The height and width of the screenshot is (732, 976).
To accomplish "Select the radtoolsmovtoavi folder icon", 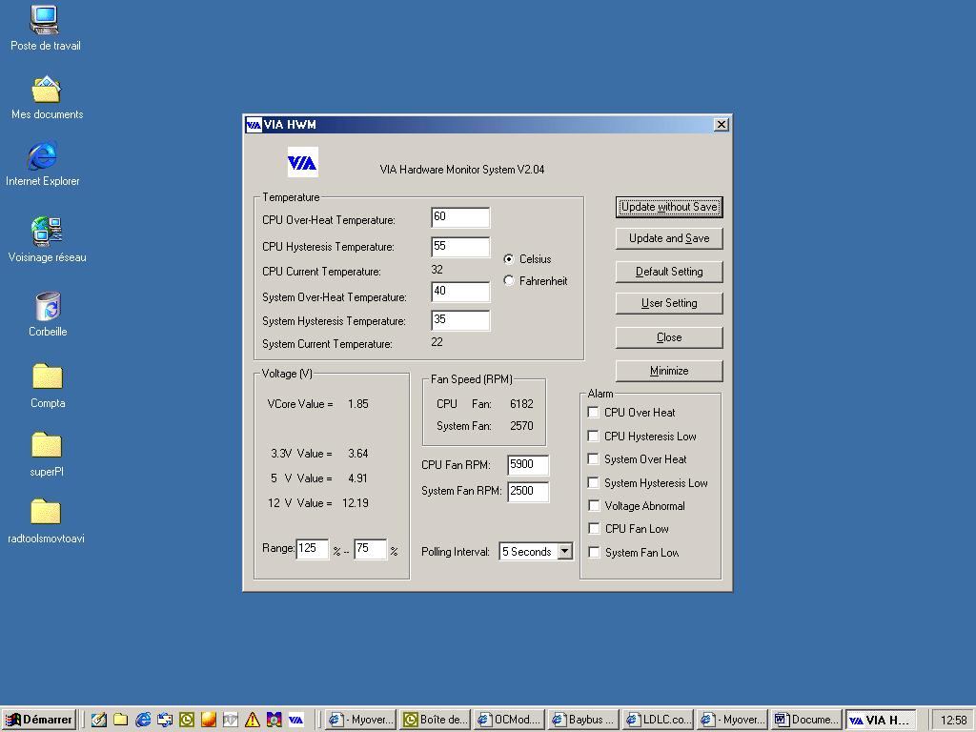I will pos(46,512).
